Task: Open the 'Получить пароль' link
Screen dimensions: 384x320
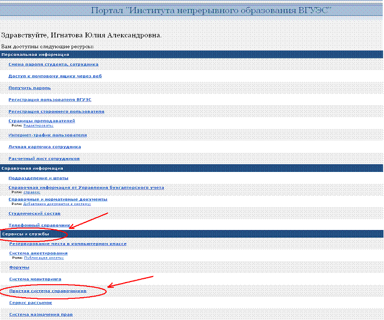Action: [30, 88]
